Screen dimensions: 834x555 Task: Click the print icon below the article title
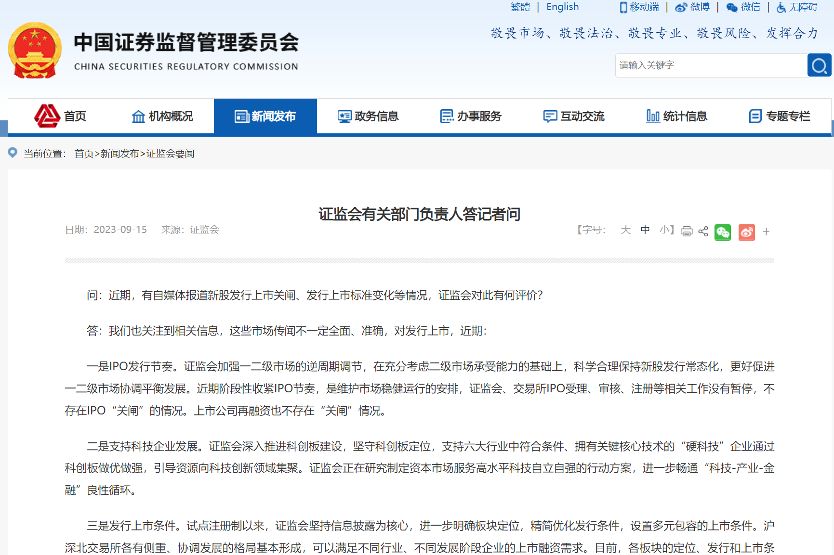tap(687, 232)
